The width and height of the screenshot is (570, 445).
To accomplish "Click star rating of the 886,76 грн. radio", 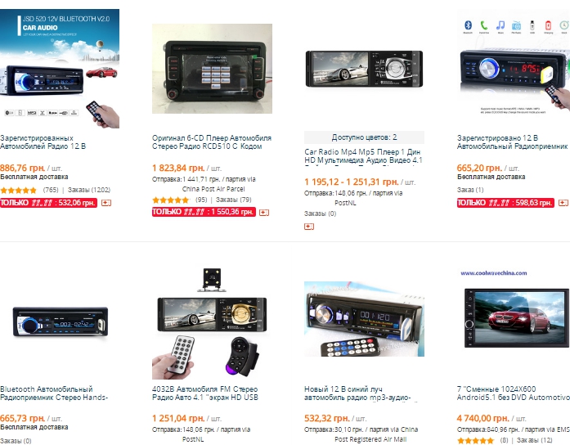I will pos(19,190).
